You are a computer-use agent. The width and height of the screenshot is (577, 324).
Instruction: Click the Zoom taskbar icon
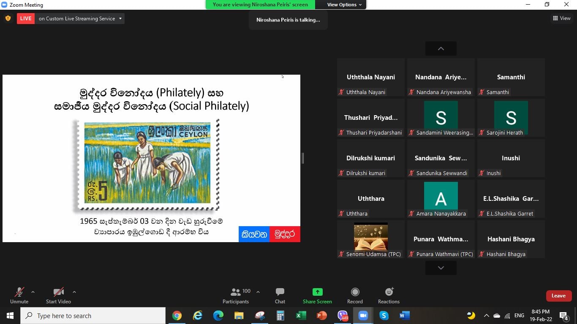point(363,316)
